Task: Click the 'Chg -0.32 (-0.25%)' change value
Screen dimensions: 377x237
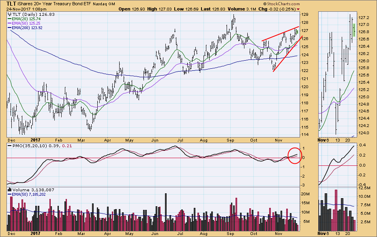Action: 277,9
